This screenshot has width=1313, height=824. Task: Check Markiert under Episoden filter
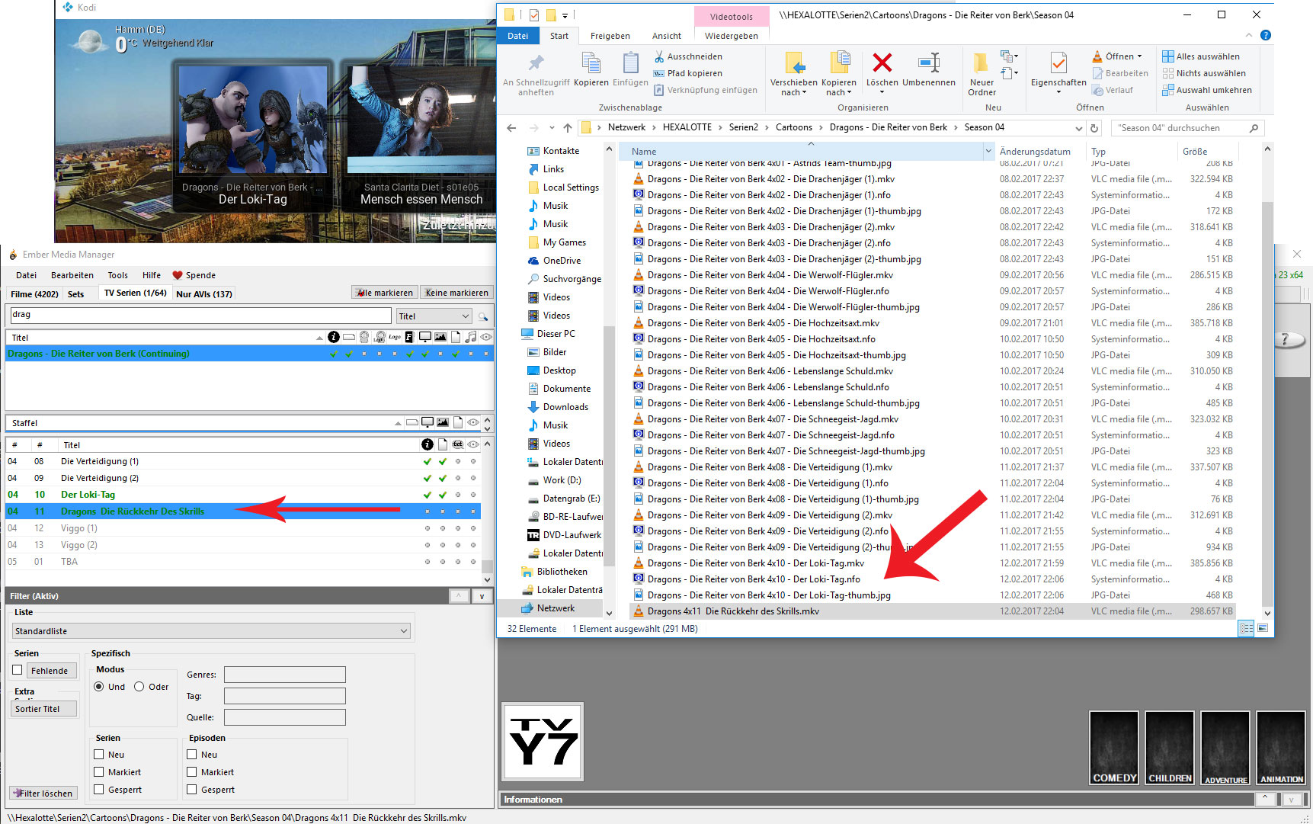tap(192, 772)
